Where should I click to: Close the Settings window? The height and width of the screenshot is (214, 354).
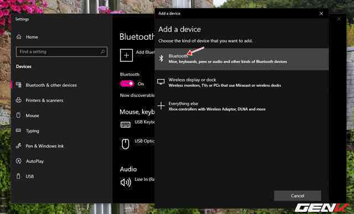pyautogui.click(x=339, y=19)
